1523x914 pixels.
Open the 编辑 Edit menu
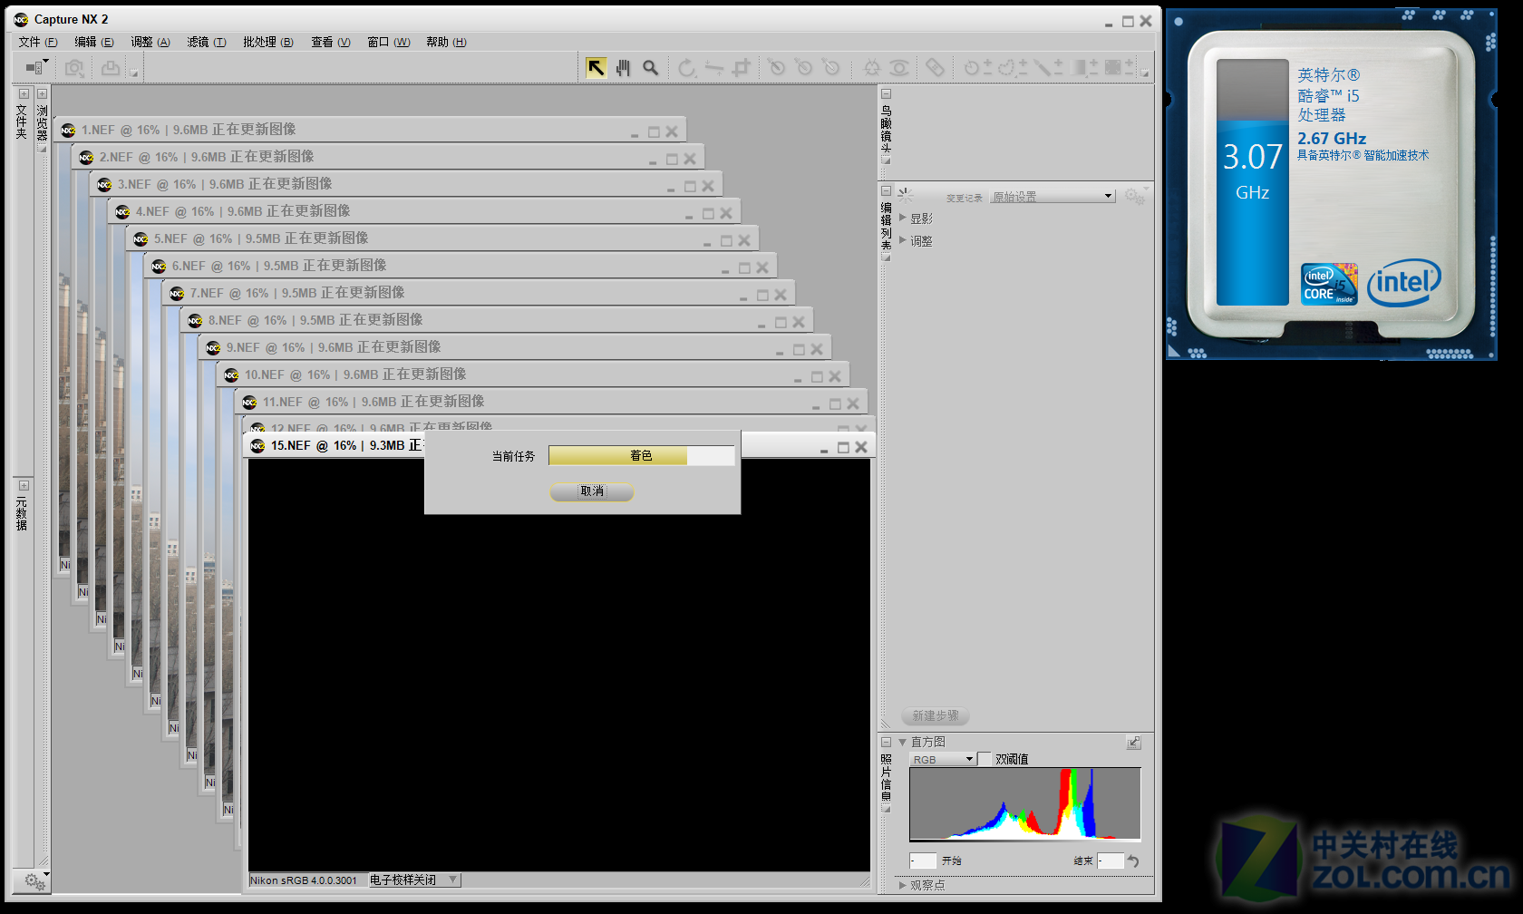pos(94,42)
